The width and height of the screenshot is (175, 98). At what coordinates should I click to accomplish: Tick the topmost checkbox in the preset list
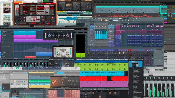(133, 68)
